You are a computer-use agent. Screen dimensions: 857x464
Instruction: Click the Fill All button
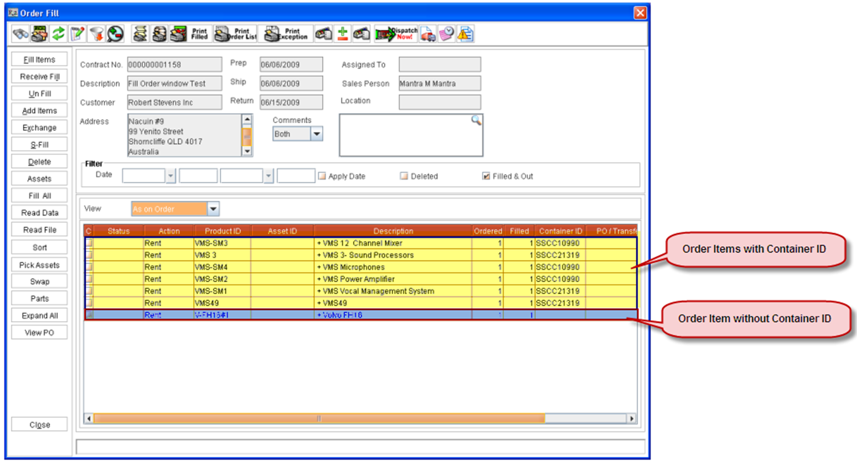(40, 196)
